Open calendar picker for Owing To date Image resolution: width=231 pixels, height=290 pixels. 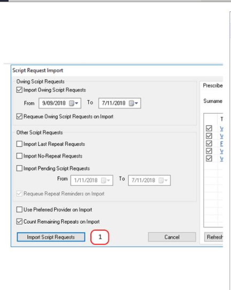[x=131, y=103]
